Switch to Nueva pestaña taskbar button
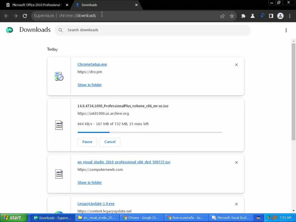The image size is (296, 222). [186, 218]
